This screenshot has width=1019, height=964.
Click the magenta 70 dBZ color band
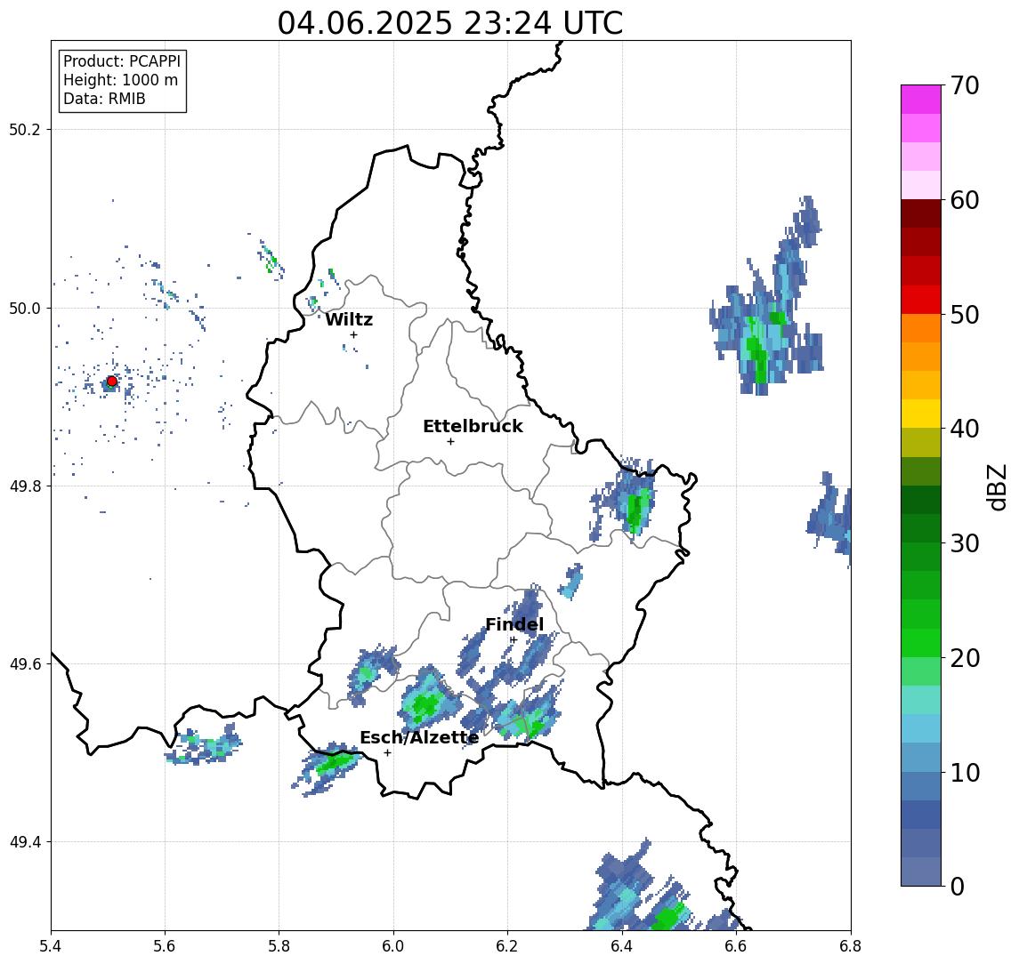click(921, 100)
